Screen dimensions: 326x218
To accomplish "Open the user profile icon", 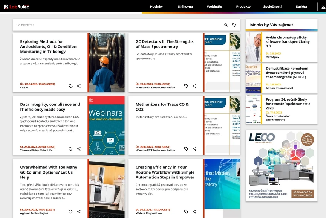I will tap(322, 6).
